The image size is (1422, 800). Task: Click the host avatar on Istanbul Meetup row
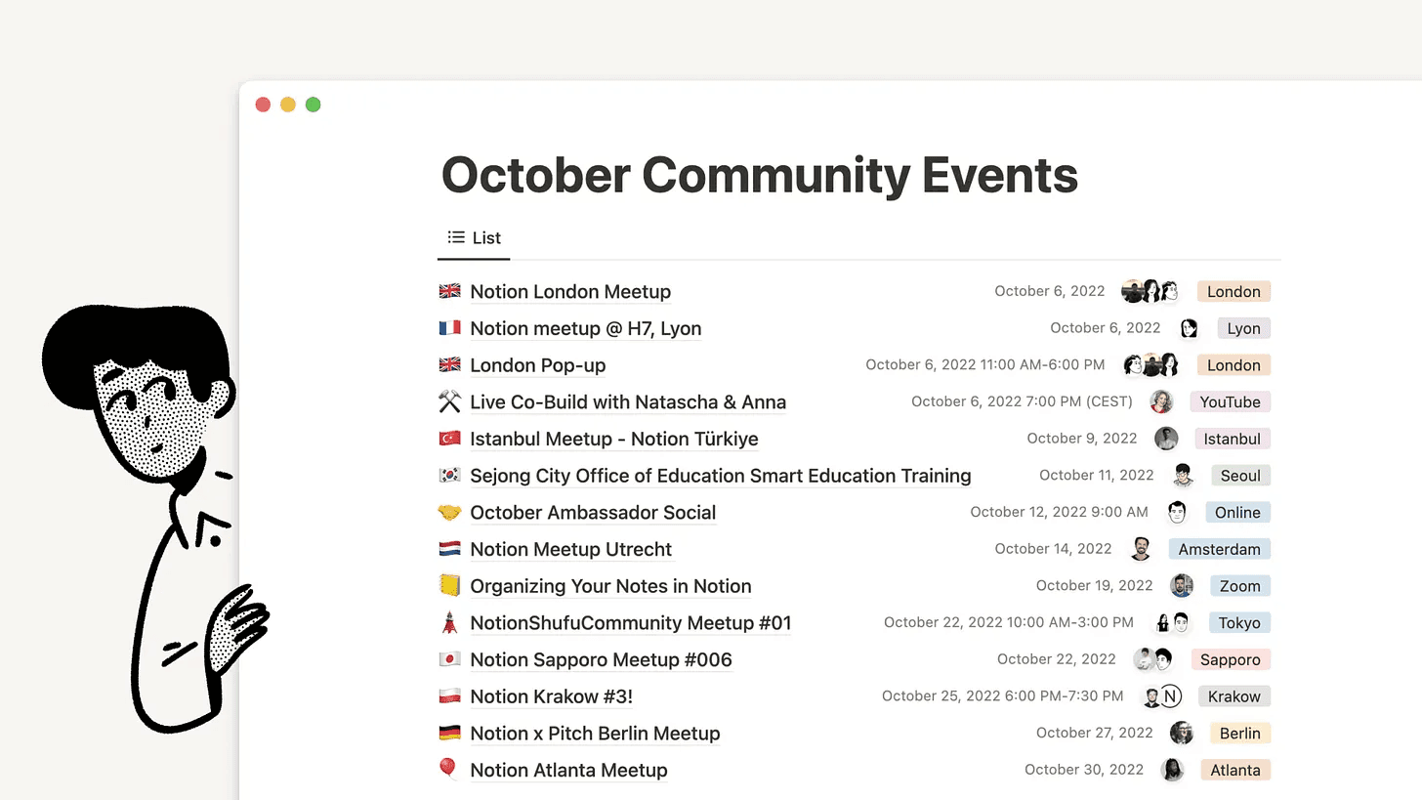point(1166,439)
